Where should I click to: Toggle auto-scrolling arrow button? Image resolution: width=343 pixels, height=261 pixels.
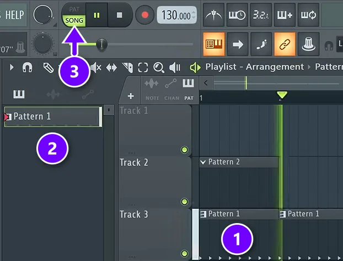pyautogui.click(x=238, y=45)
